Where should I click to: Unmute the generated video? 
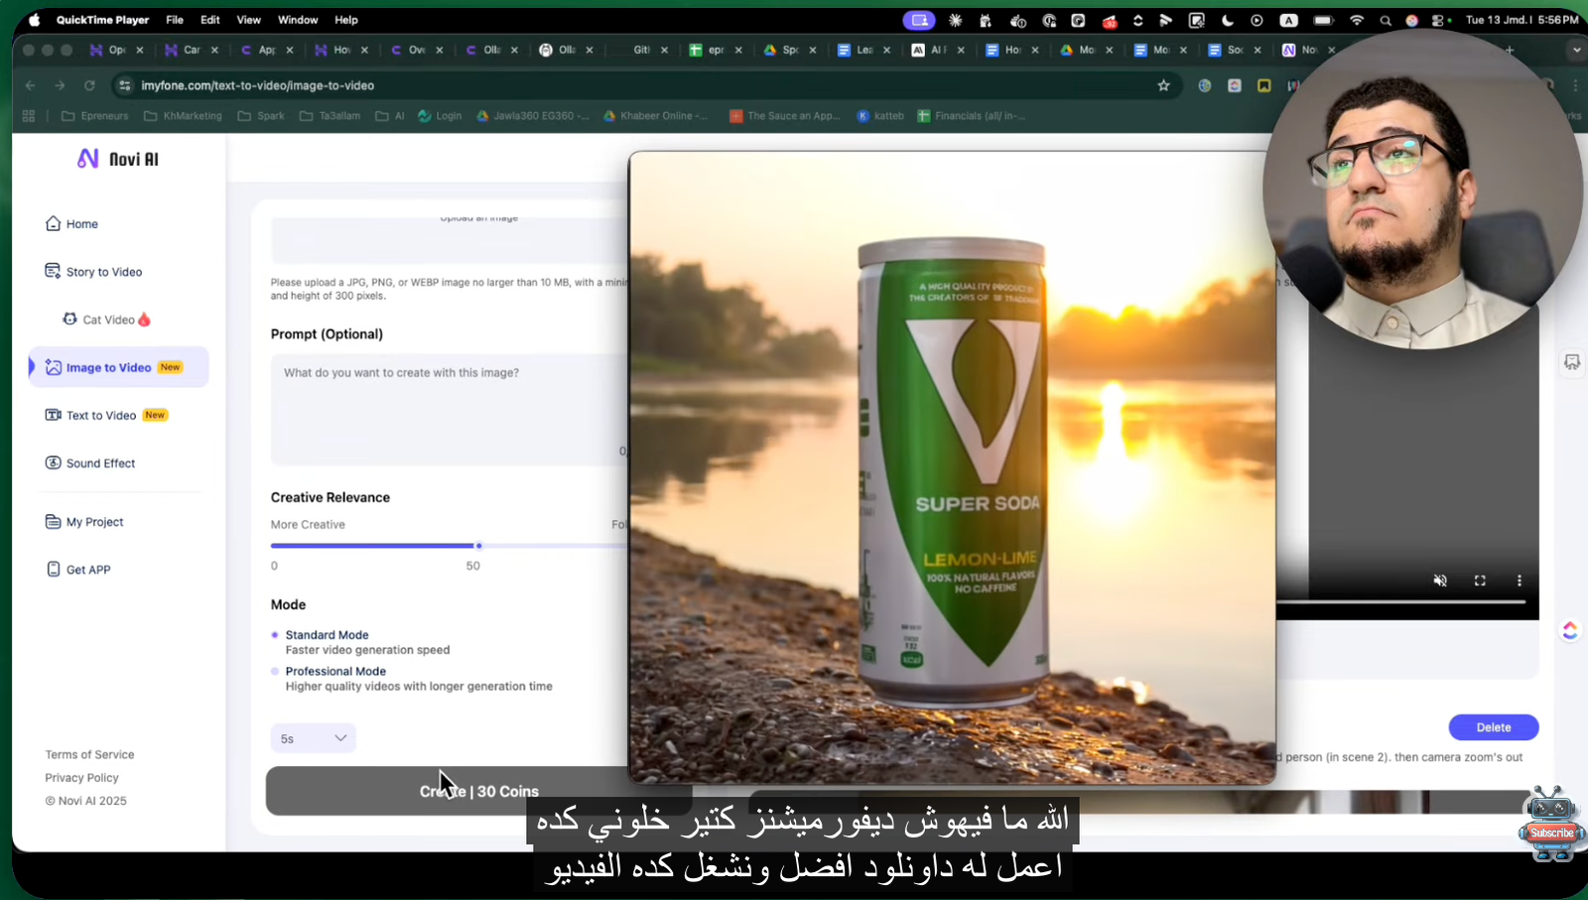pyautogui.click(x=1440, y=580)
